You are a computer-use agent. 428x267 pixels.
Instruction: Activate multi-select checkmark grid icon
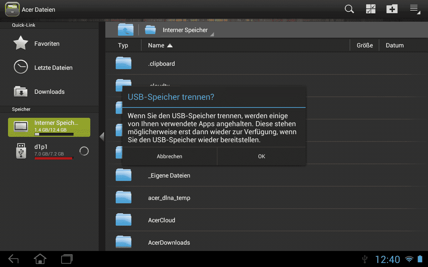371,9
